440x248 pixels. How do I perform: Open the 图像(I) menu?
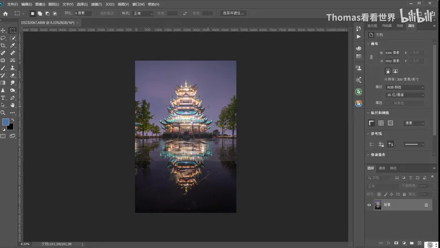40,4
